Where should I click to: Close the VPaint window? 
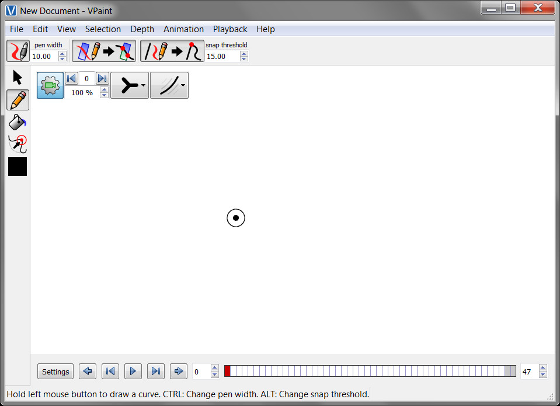click(x=538, y=8)
